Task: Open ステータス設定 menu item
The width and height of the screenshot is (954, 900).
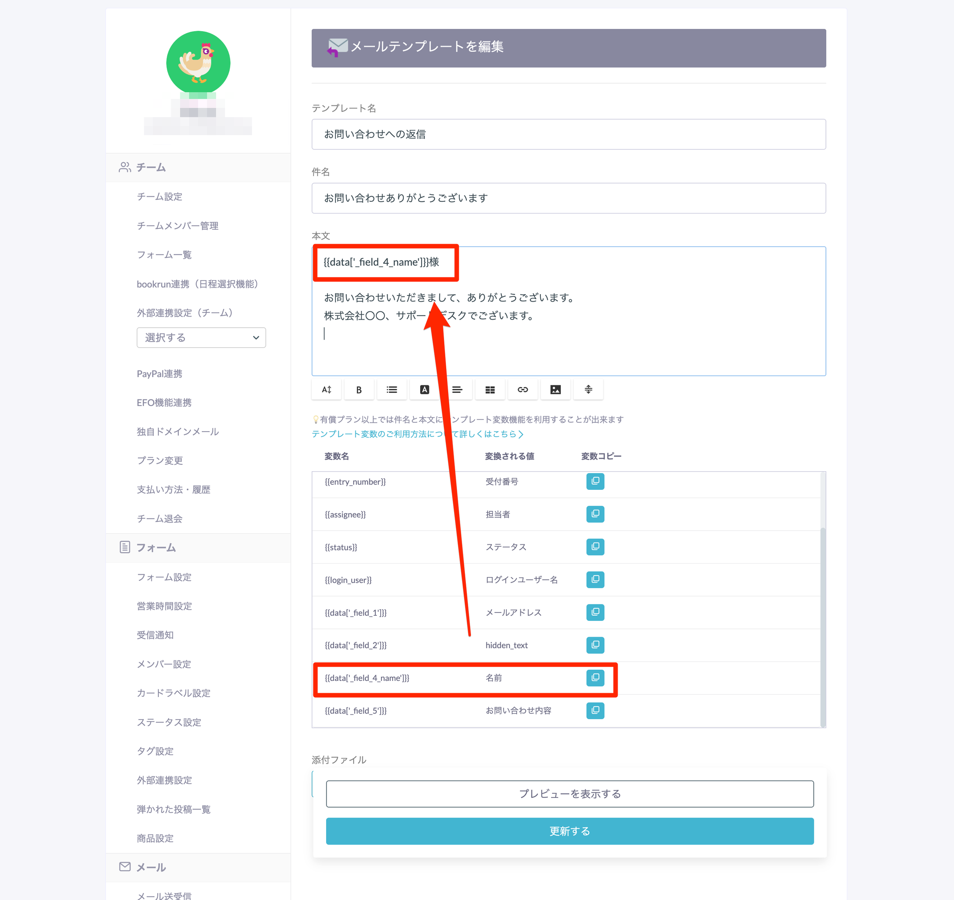Action: point(169,722)
